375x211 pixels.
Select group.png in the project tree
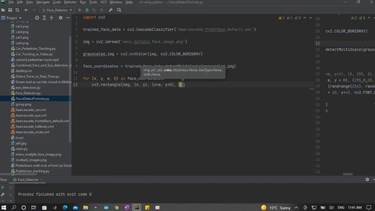(23, 104)
